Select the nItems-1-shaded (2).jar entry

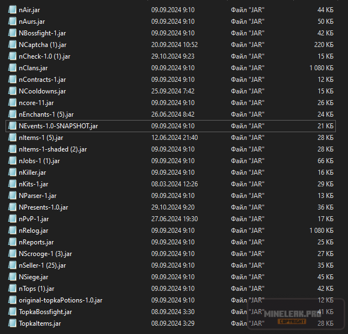tap(52, 149)
